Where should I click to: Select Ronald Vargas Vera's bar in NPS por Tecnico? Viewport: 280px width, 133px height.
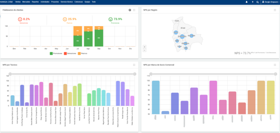pyautogui.click(x=122, y=94)
